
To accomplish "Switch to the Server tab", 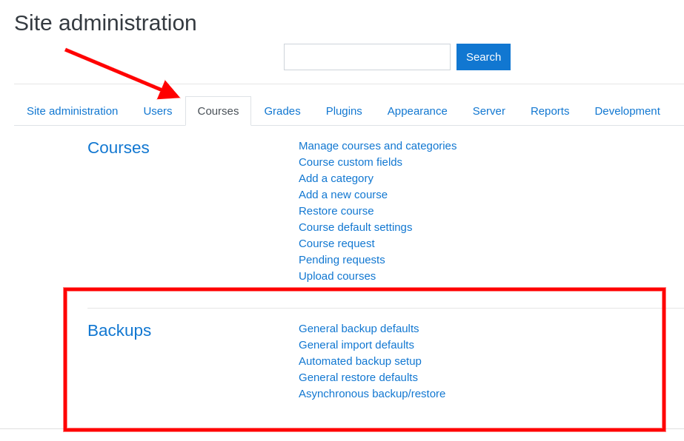I will coord(488,110).
